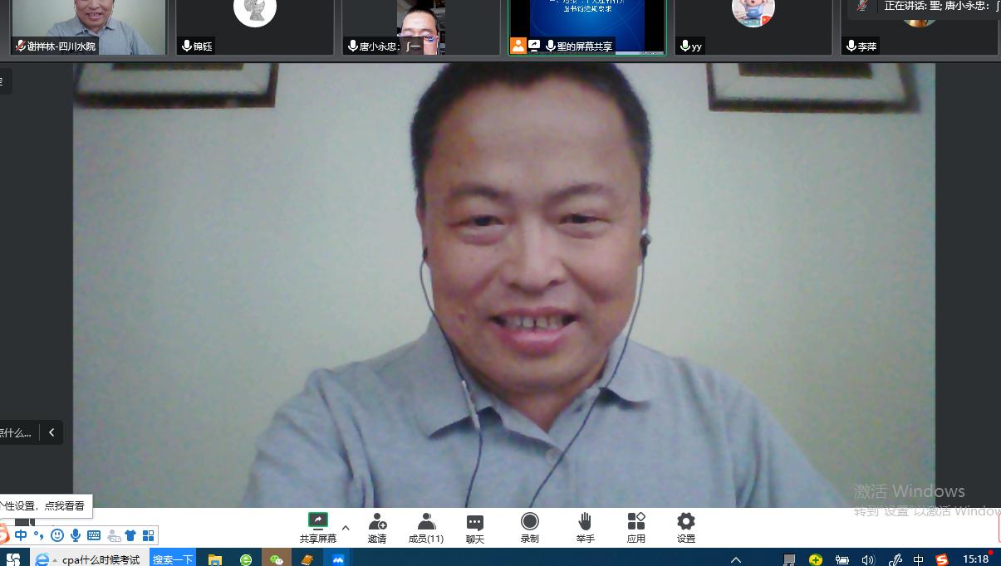The height and width of the screenshot is (566, 1001).
Task: Click the 搜索一下 search button
Action: pyautogui.click(x=173, y=559)
